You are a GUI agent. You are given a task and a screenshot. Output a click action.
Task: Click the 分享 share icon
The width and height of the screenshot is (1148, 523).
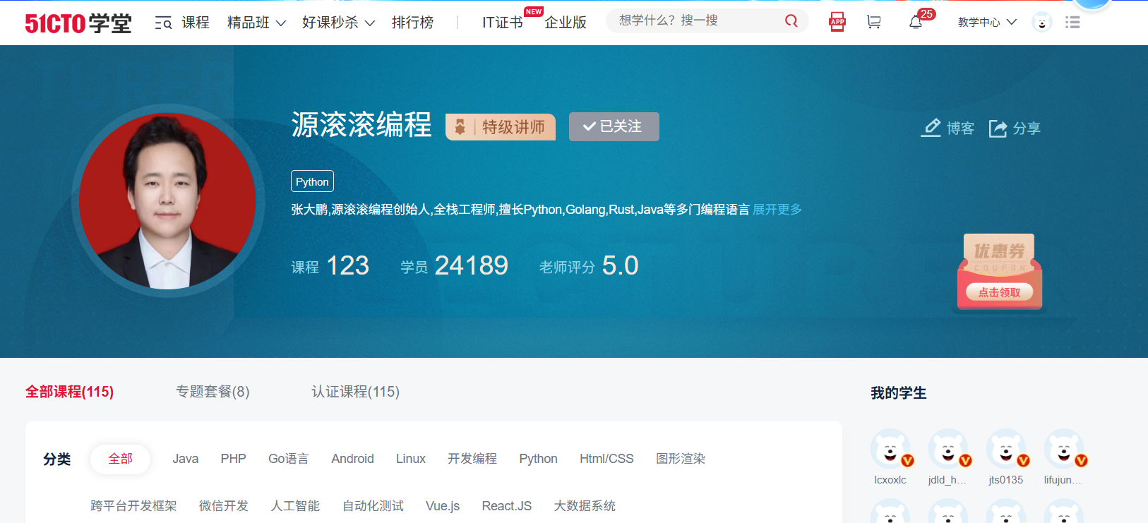tap(998, 128)
